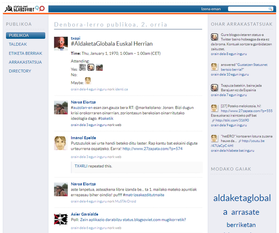Click Asier Garaialde's avatar image
This screenshot has height=233, width=279.
coord(61,219)
